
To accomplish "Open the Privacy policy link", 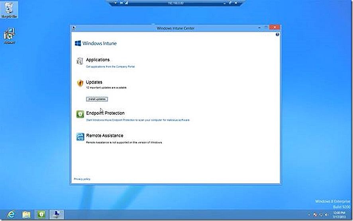I will (x=82, y=179).
